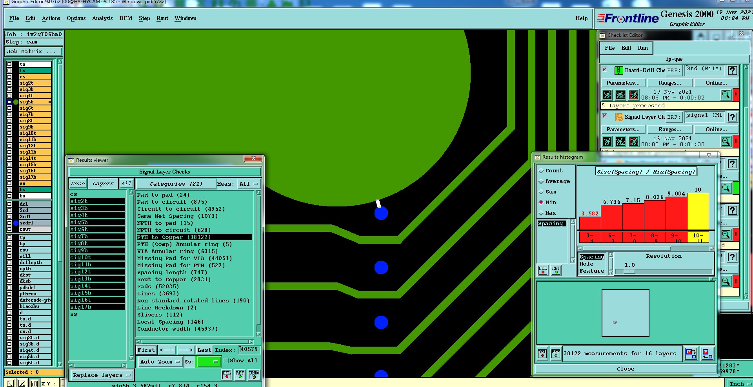
Task: Click arrow tool icon at bottom-left corner
Action: coord(10,383)
